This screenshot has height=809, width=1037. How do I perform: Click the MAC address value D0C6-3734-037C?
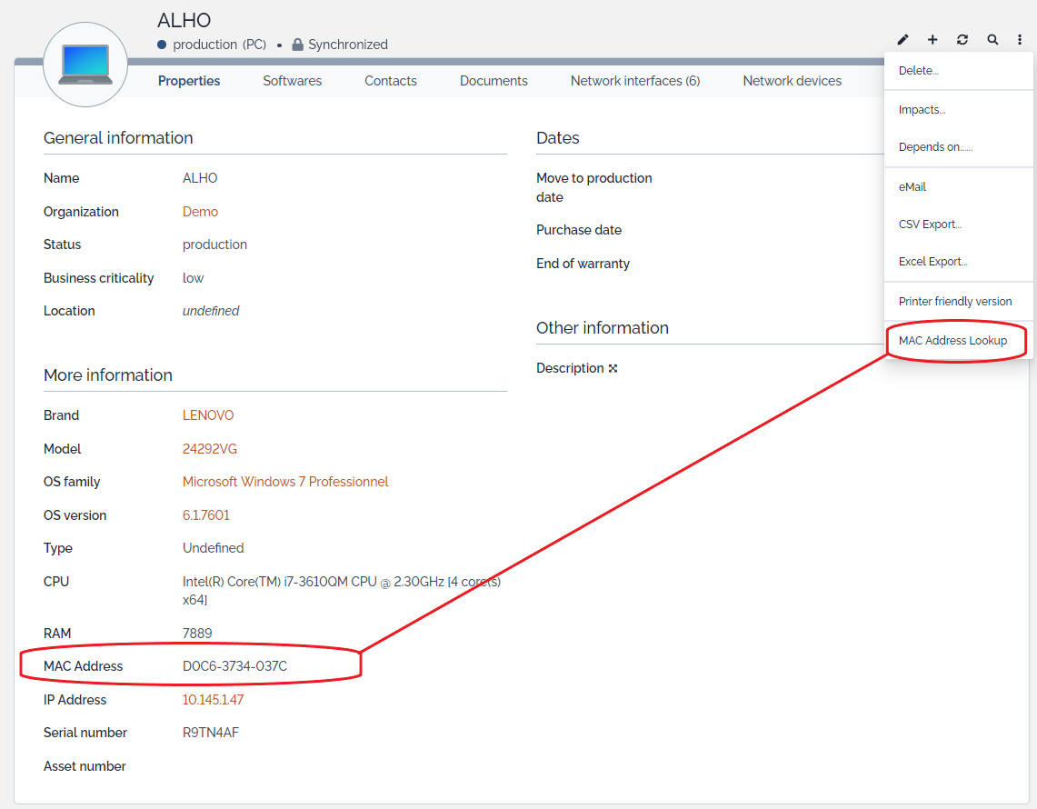click(234, 666)
